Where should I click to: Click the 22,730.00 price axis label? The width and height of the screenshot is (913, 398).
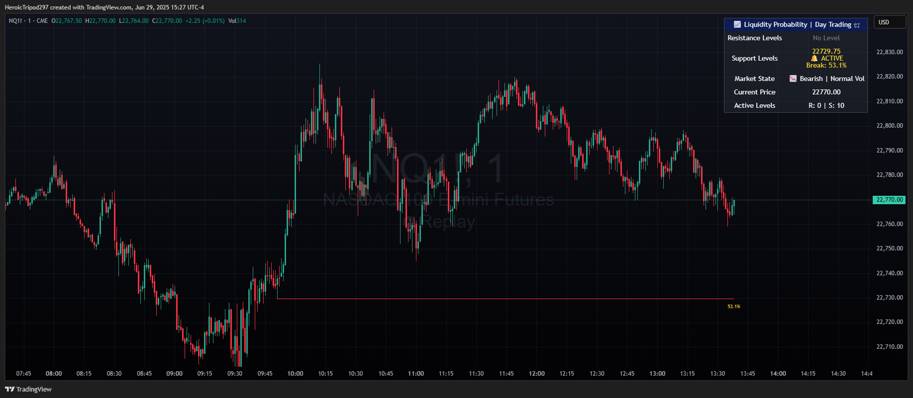(x=889, y=298)
